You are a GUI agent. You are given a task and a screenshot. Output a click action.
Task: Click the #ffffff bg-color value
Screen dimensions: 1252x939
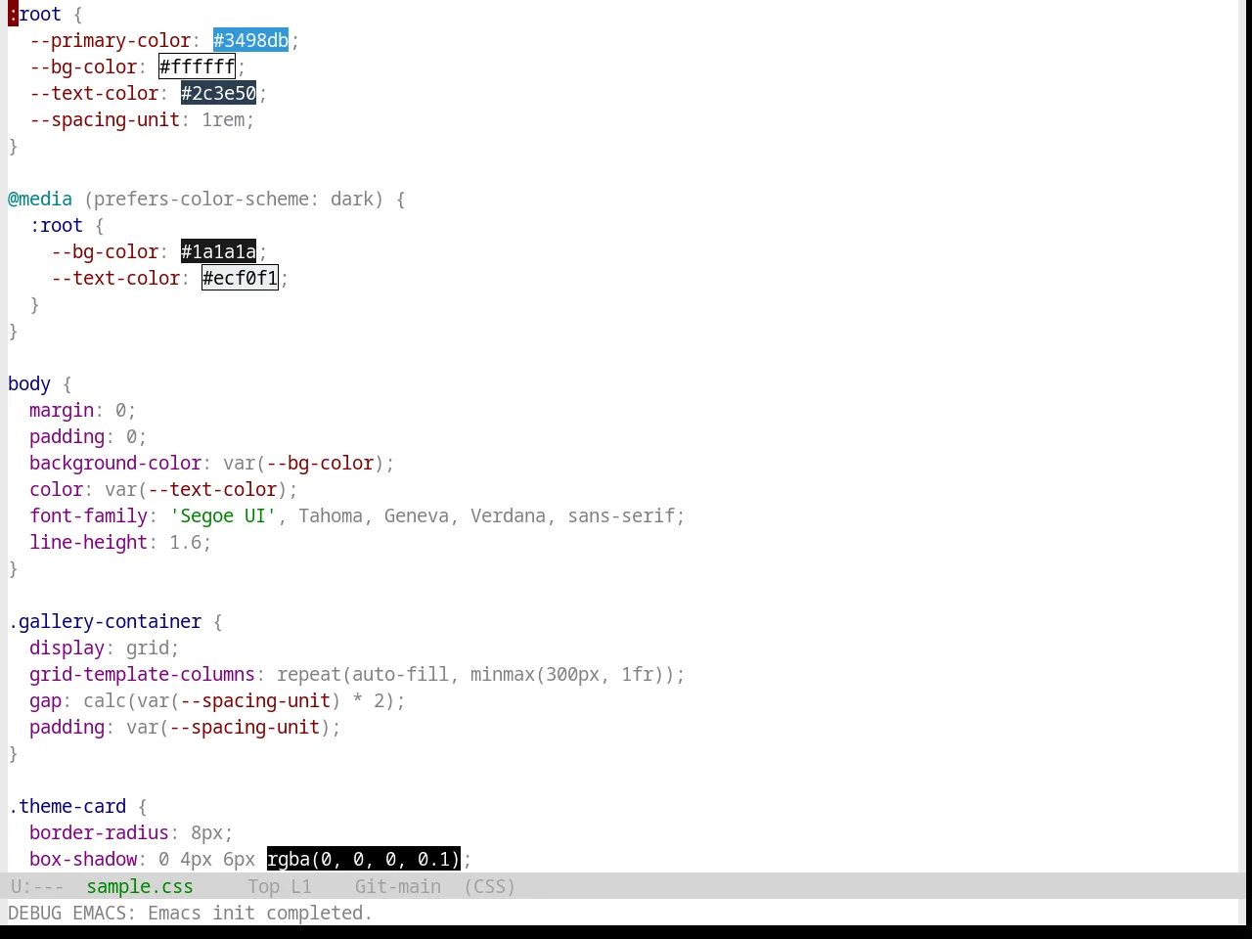197,67
